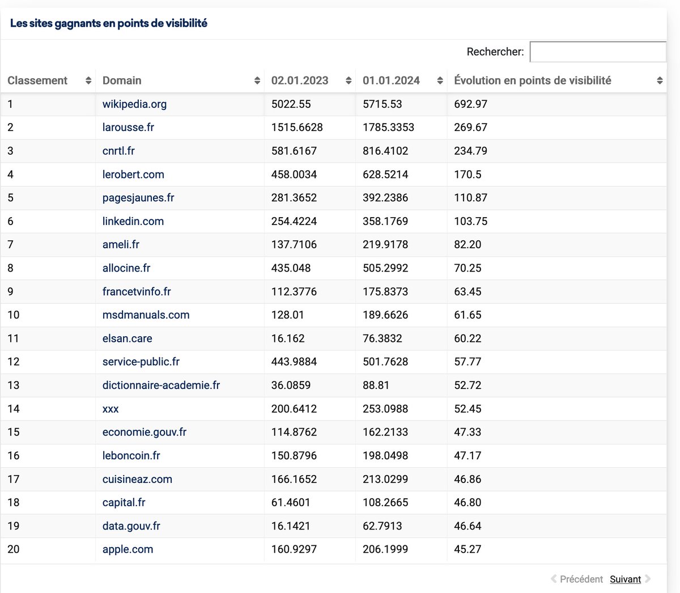Open the cuisineaz.com domain link
680x593 pixels.
137,479
